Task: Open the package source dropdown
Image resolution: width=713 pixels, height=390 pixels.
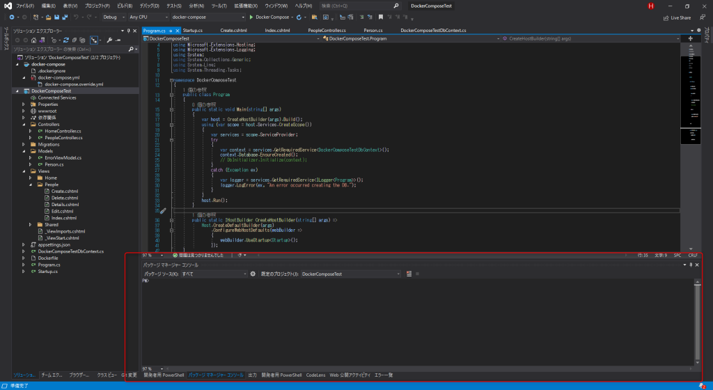Action: tap(214, 274)
